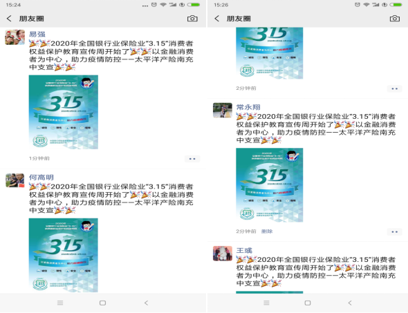Open 易强's profile avatar

pyautogui.click(x=15, y=37)
